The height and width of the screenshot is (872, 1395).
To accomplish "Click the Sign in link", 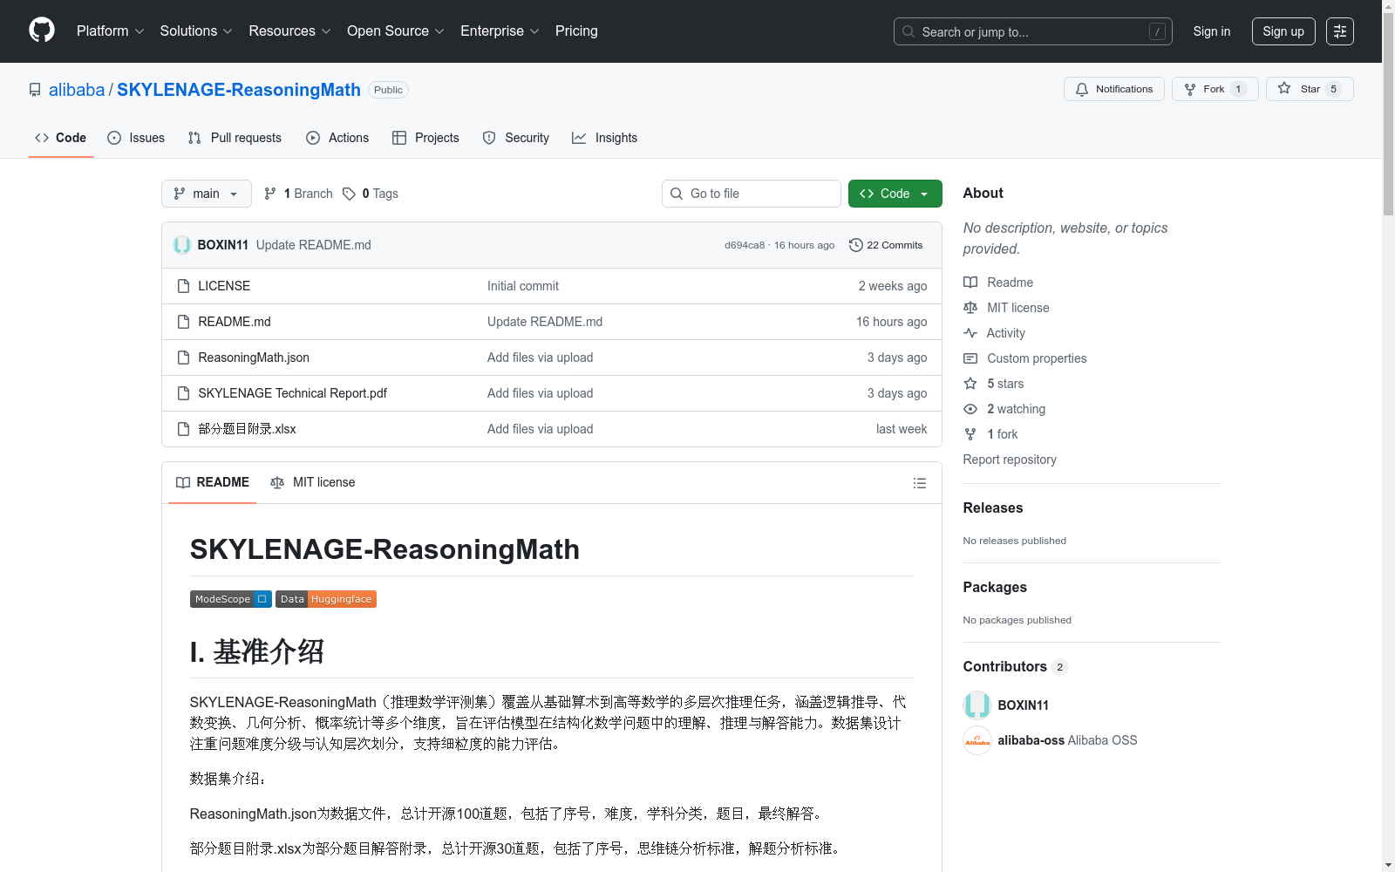I will (1212, 31).
